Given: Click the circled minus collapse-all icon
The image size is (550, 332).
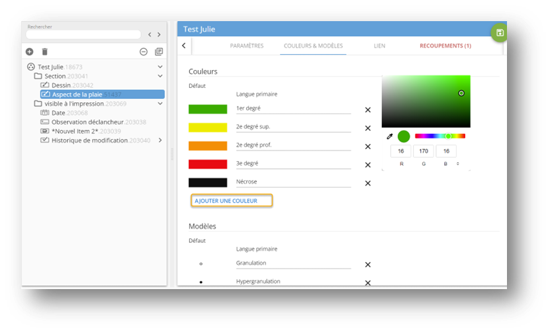Looking at the screenshot, I should tap(144, 51).
